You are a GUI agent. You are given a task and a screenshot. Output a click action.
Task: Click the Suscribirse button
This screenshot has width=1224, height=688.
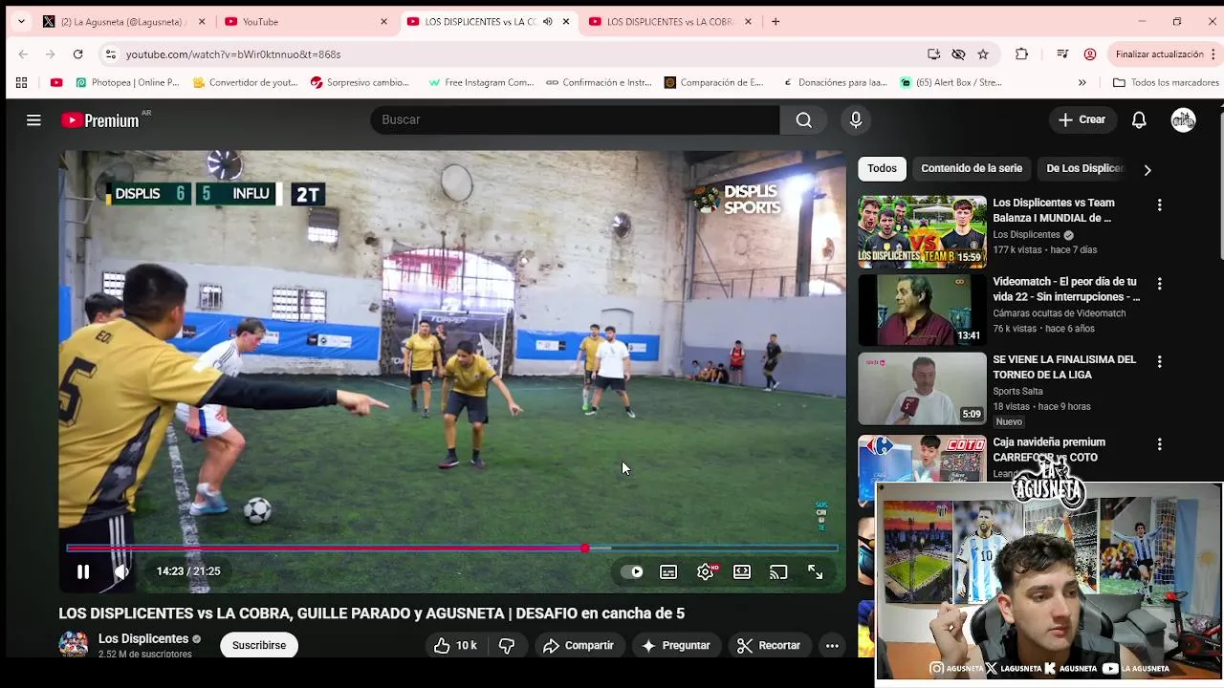[259, 645]
